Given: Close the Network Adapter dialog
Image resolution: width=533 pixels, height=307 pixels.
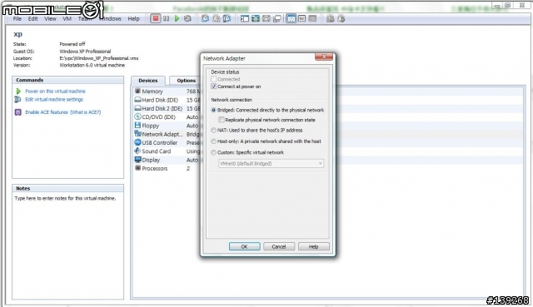Looking at the screenshot, I should pyautogui.click(x=324, y=57).
